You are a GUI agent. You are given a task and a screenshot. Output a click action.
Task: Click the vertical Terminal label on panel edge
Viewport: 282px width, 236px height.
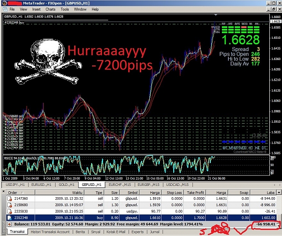tap(4, 227)
